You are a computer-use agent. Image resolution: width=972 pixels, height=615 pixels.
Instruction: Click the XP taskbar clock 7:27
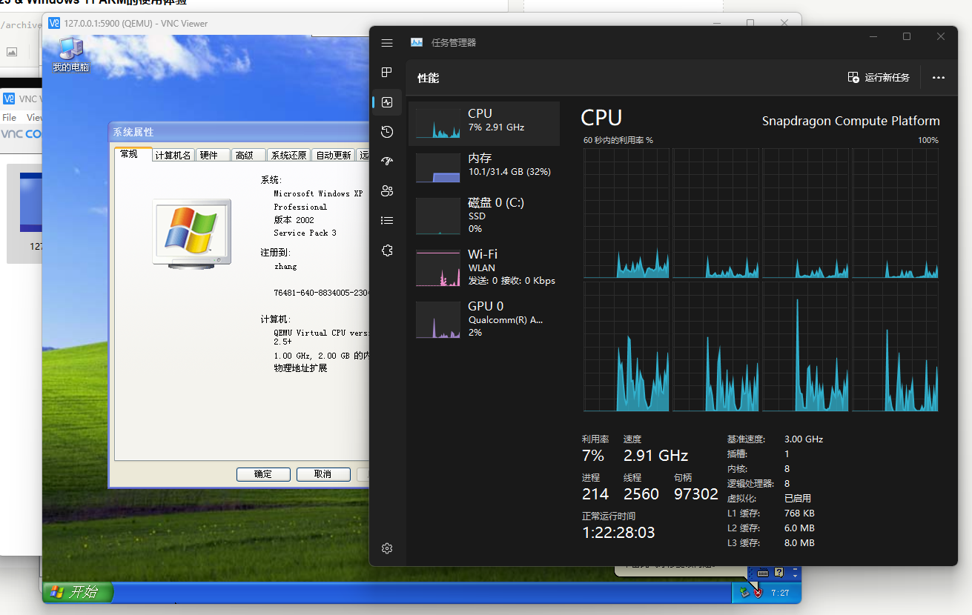point(780,593)
